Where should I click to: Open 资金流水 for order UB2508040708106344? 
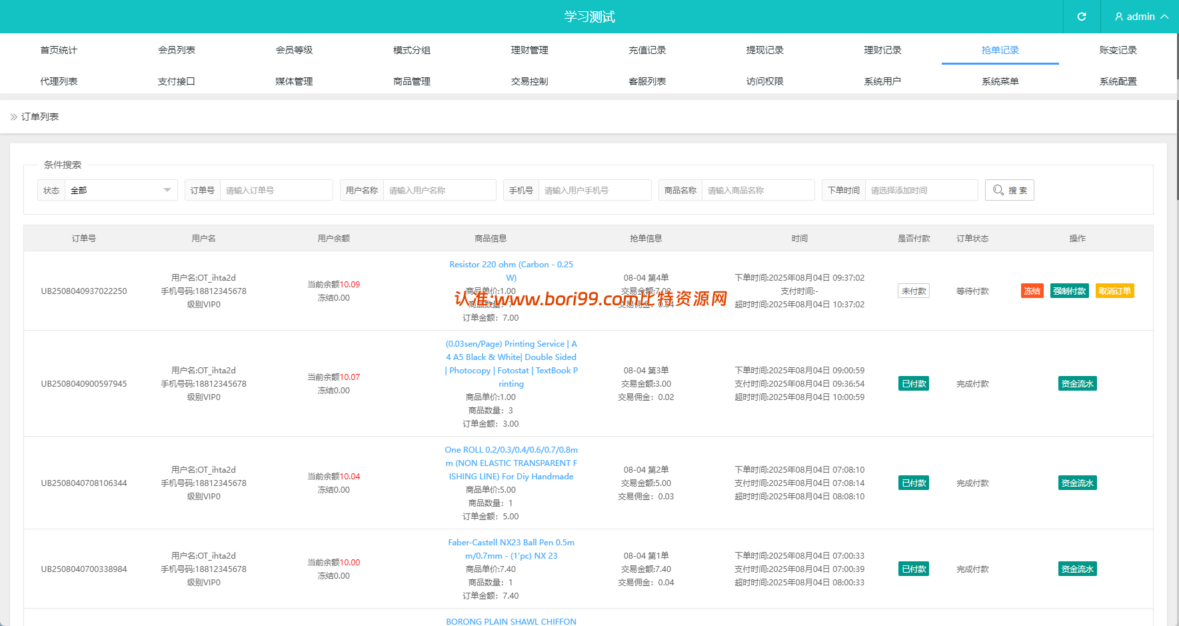pyautogui.click(x=1078, y=483)
